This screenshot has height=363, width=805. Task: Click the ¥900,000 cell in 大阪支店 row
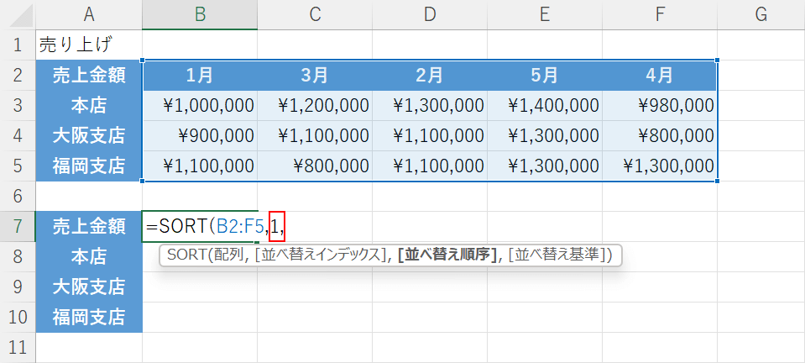(x=201, y=136)
